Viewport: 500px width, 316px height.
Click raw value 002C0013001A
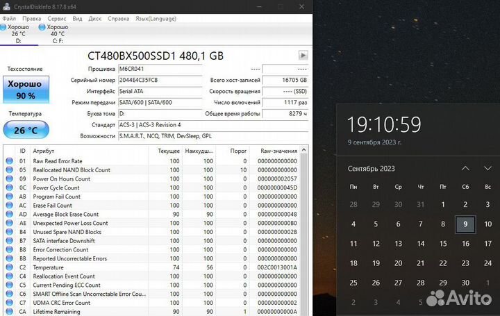[277, 267]
